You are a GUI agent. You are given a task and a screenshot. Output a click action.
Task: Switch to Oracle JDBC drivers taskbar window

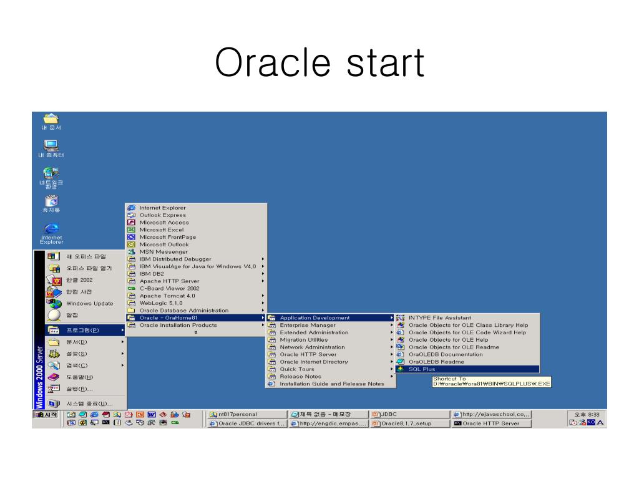coord(247,423)
